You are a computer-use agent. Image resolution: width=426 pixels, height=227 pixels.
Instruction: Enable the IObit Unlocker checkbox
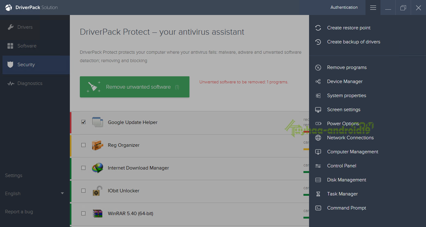point(83,190)
